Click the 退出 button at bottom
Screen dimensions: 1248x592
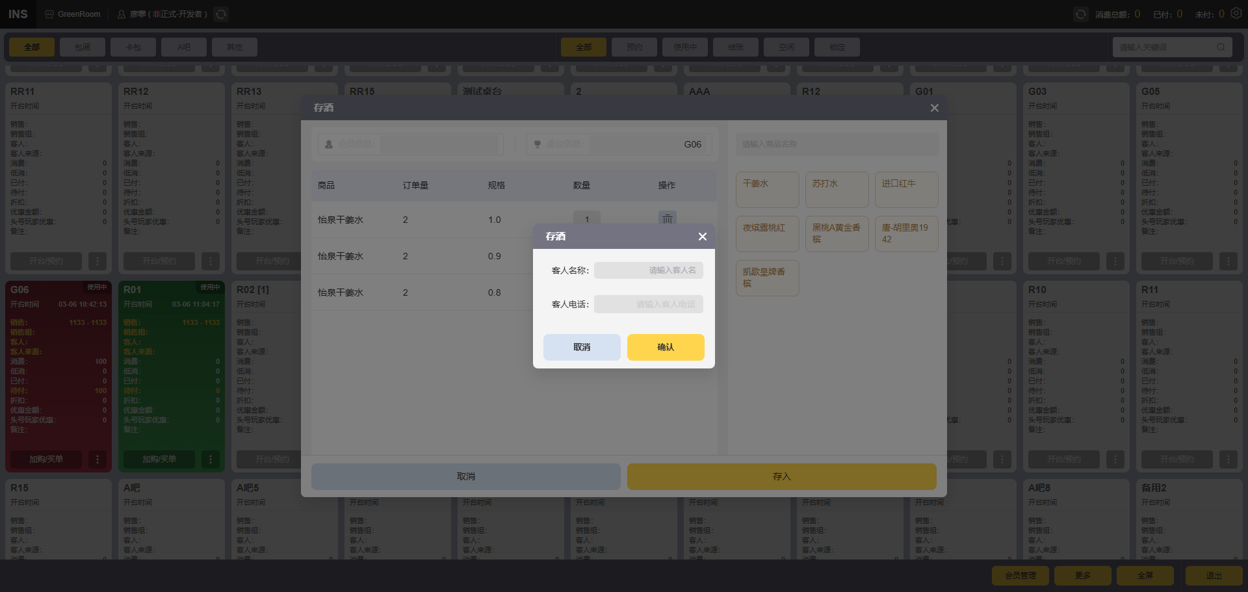pos(1214,576)
